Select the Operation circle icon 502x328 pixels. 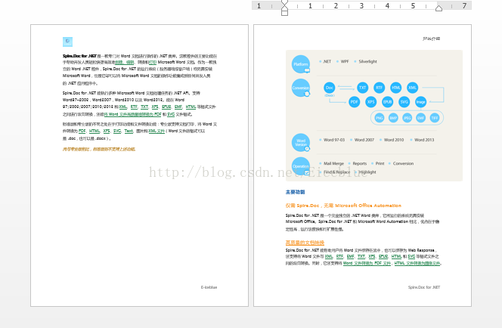tap(301, 166)
